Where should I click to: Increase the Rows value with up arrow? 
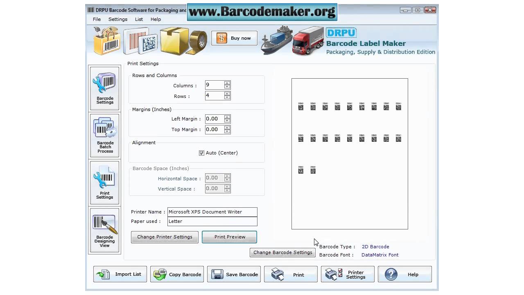tap(227, 94)
